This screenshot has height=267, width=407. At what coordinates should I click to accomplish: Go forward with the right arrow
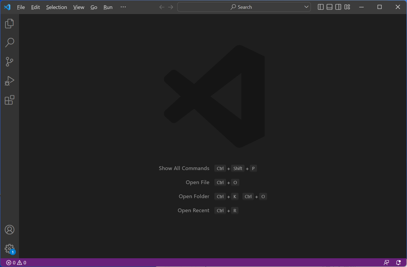(170, 7)
